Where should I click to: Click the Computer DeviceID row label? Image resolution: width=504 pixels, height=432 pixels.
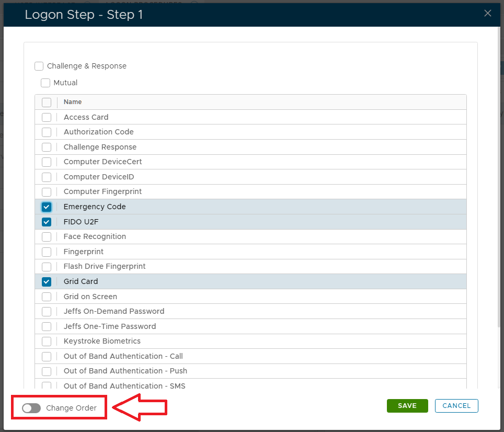(x=99, y=177)
